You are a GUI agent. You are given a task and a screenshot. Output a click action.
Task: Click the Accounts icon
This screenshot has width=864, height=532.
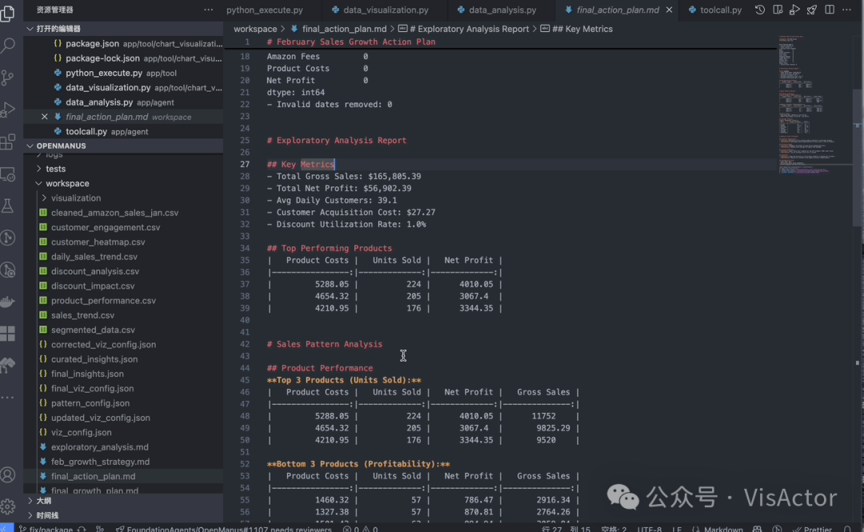9,474
